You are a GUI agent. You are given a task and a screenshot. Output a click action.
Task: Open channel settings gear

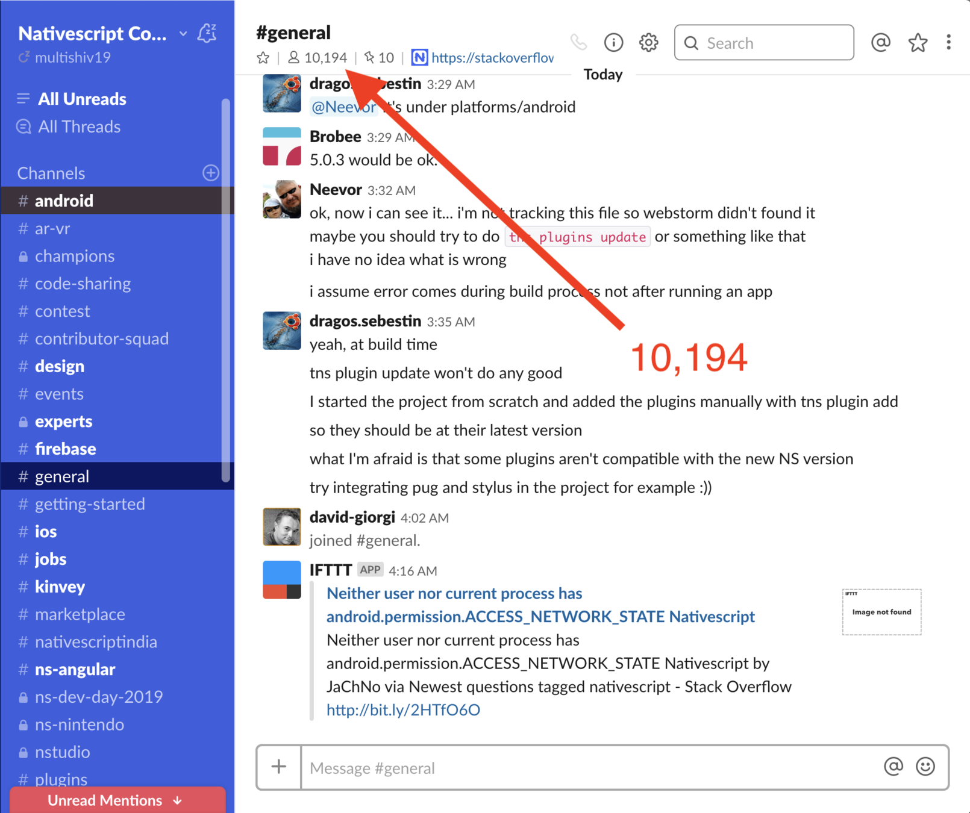tap(649, 43)
